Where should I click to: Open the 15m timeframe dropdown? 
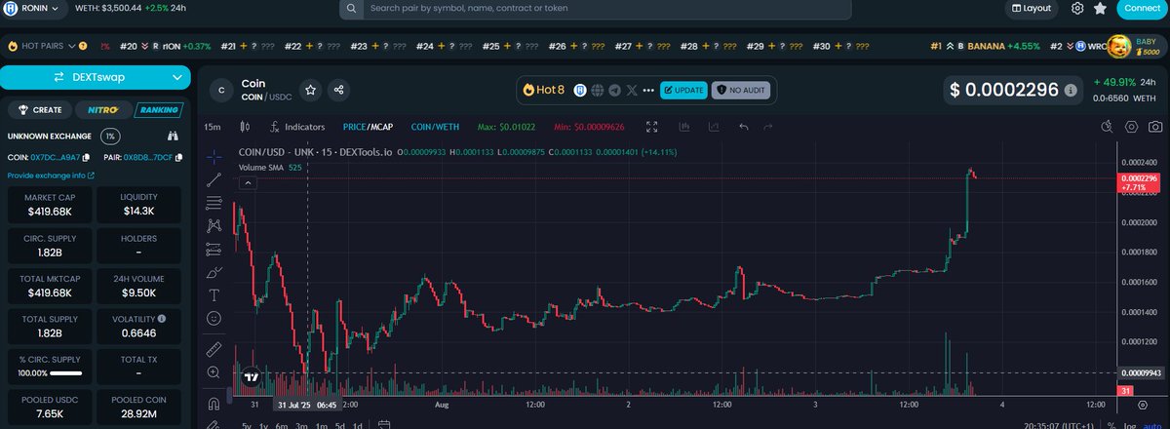(x=212, y=127)
